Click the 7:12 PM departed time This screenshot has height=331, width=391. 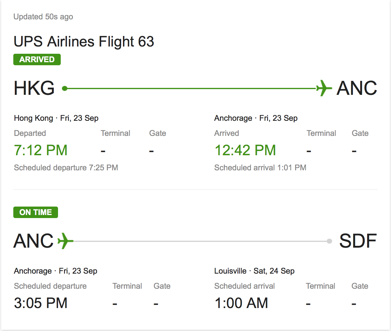pyautogui.click(x=41, y=150)
